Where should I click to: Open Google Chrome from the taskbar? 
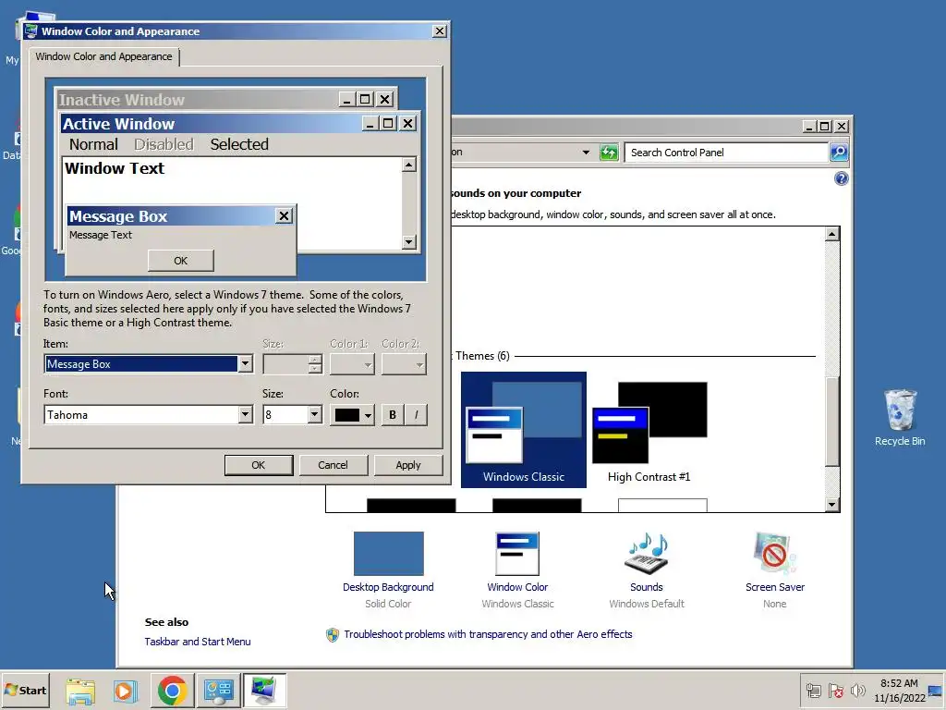172,691
